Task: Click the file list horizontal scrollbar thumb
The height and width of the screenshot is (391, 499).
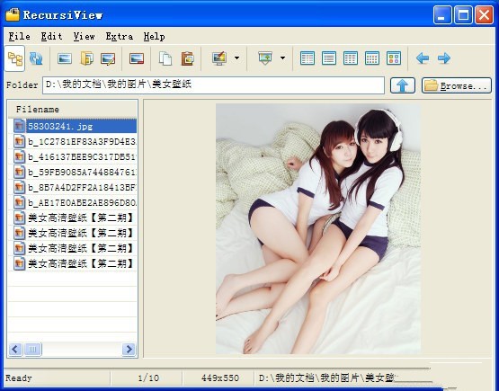Action: 32,350
